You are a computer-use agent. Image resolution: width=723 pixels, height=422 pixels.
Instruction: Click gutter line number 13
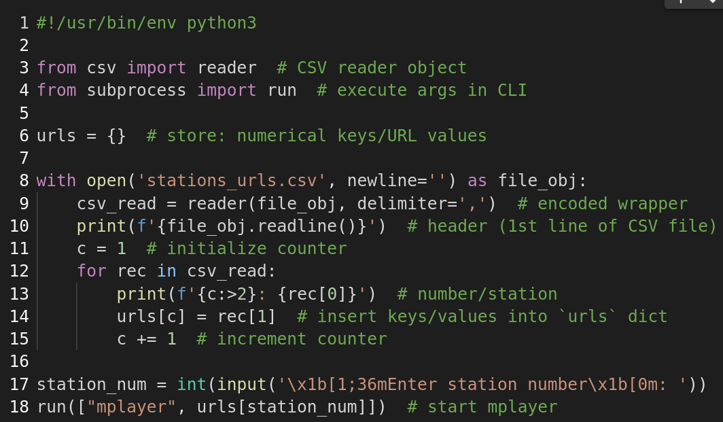pos(19,294)
